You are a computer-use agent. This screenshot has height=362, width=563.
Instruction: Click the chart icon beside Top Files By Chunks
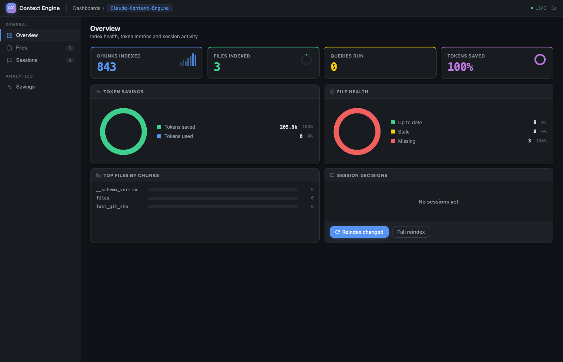tap(99, 175)
